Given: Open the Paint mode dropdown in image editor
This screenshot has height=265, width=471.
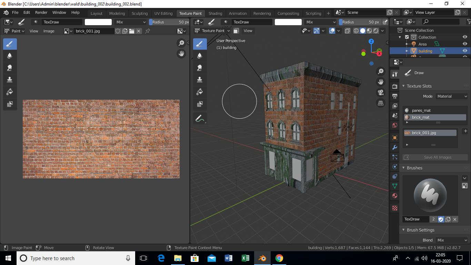Looking at the screenshot, I should 14,31.
